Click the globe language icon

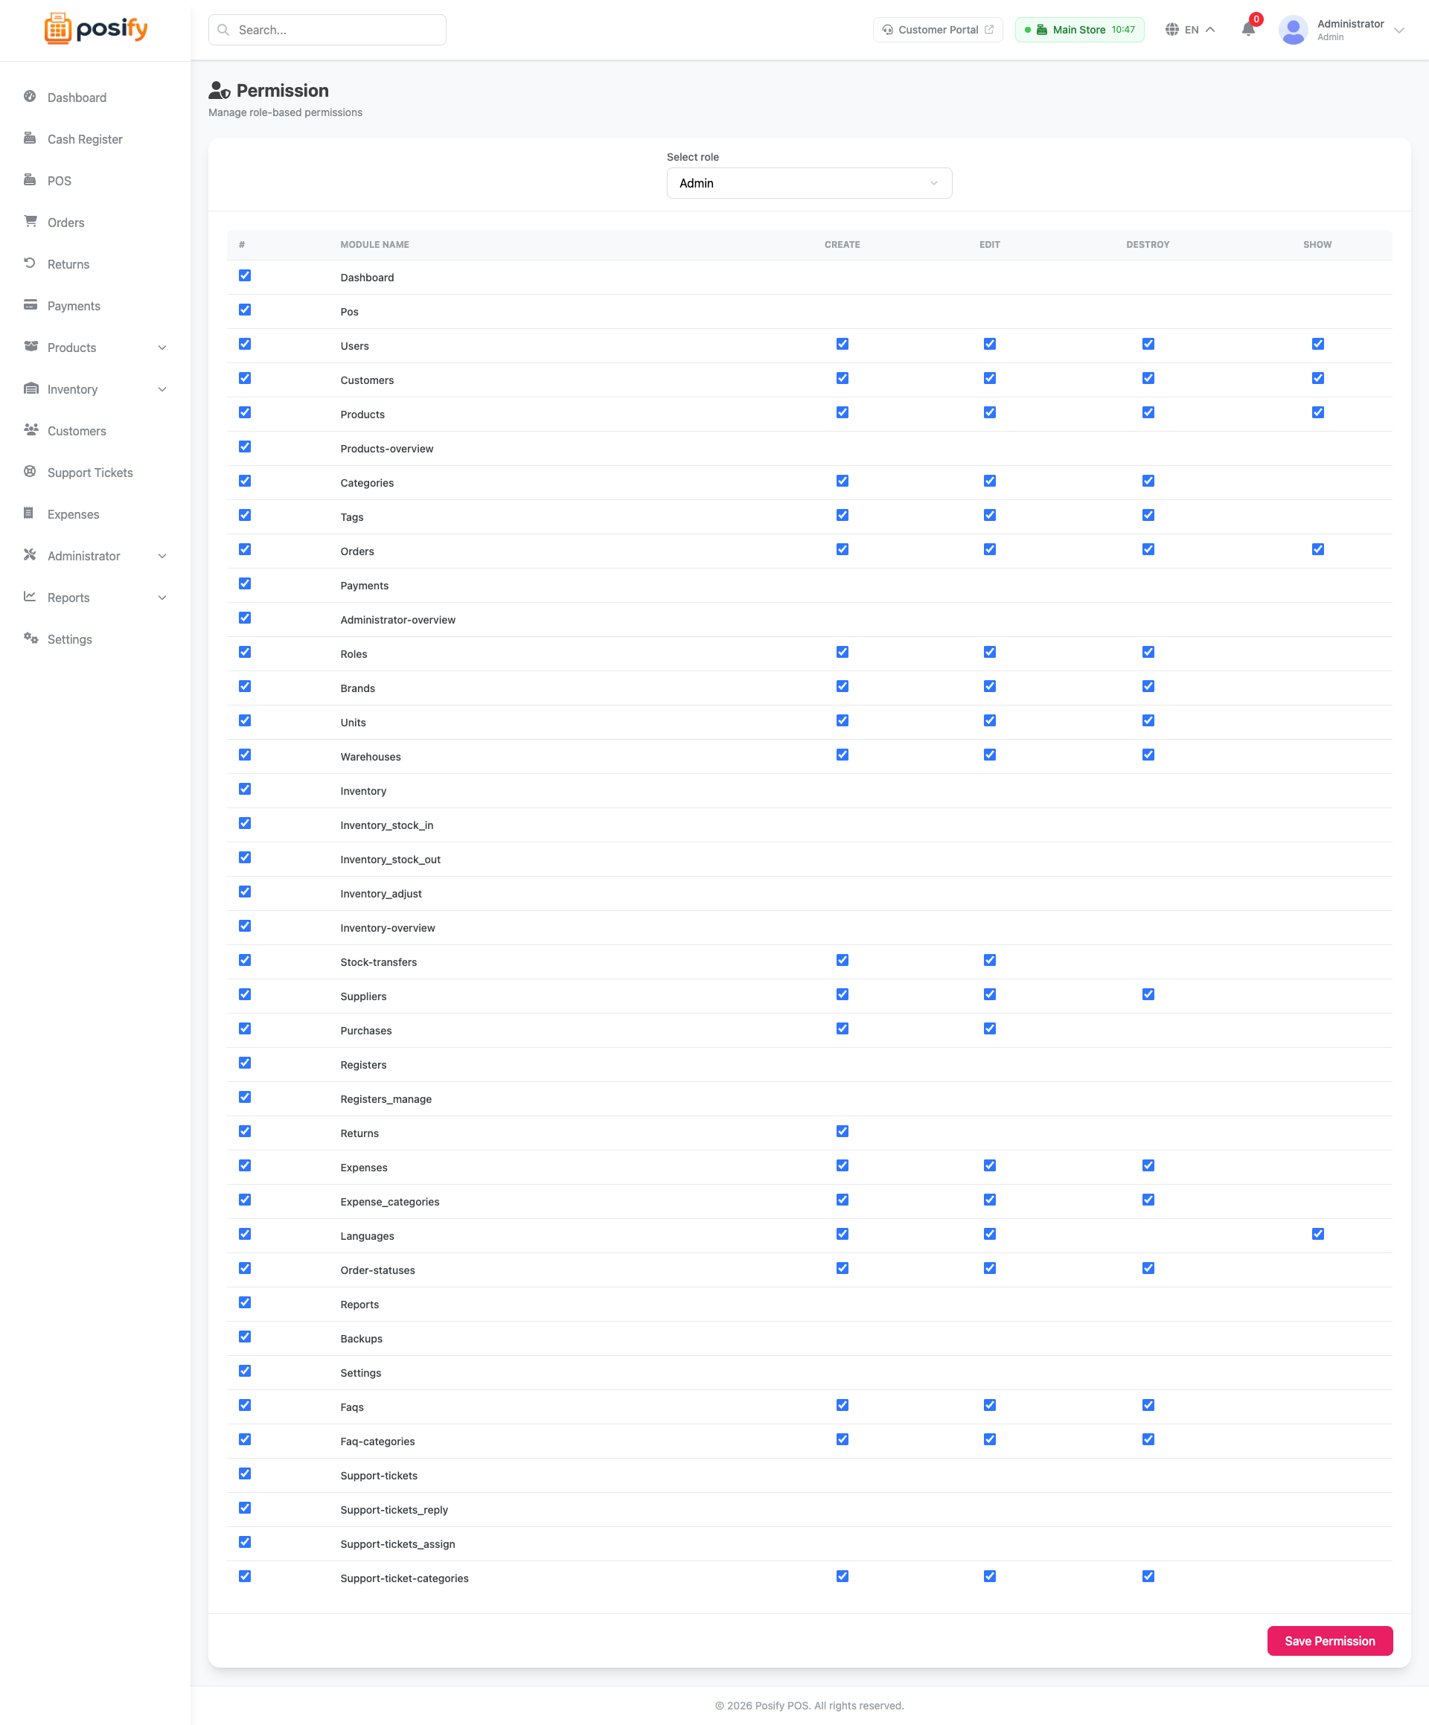(1171, 30)
